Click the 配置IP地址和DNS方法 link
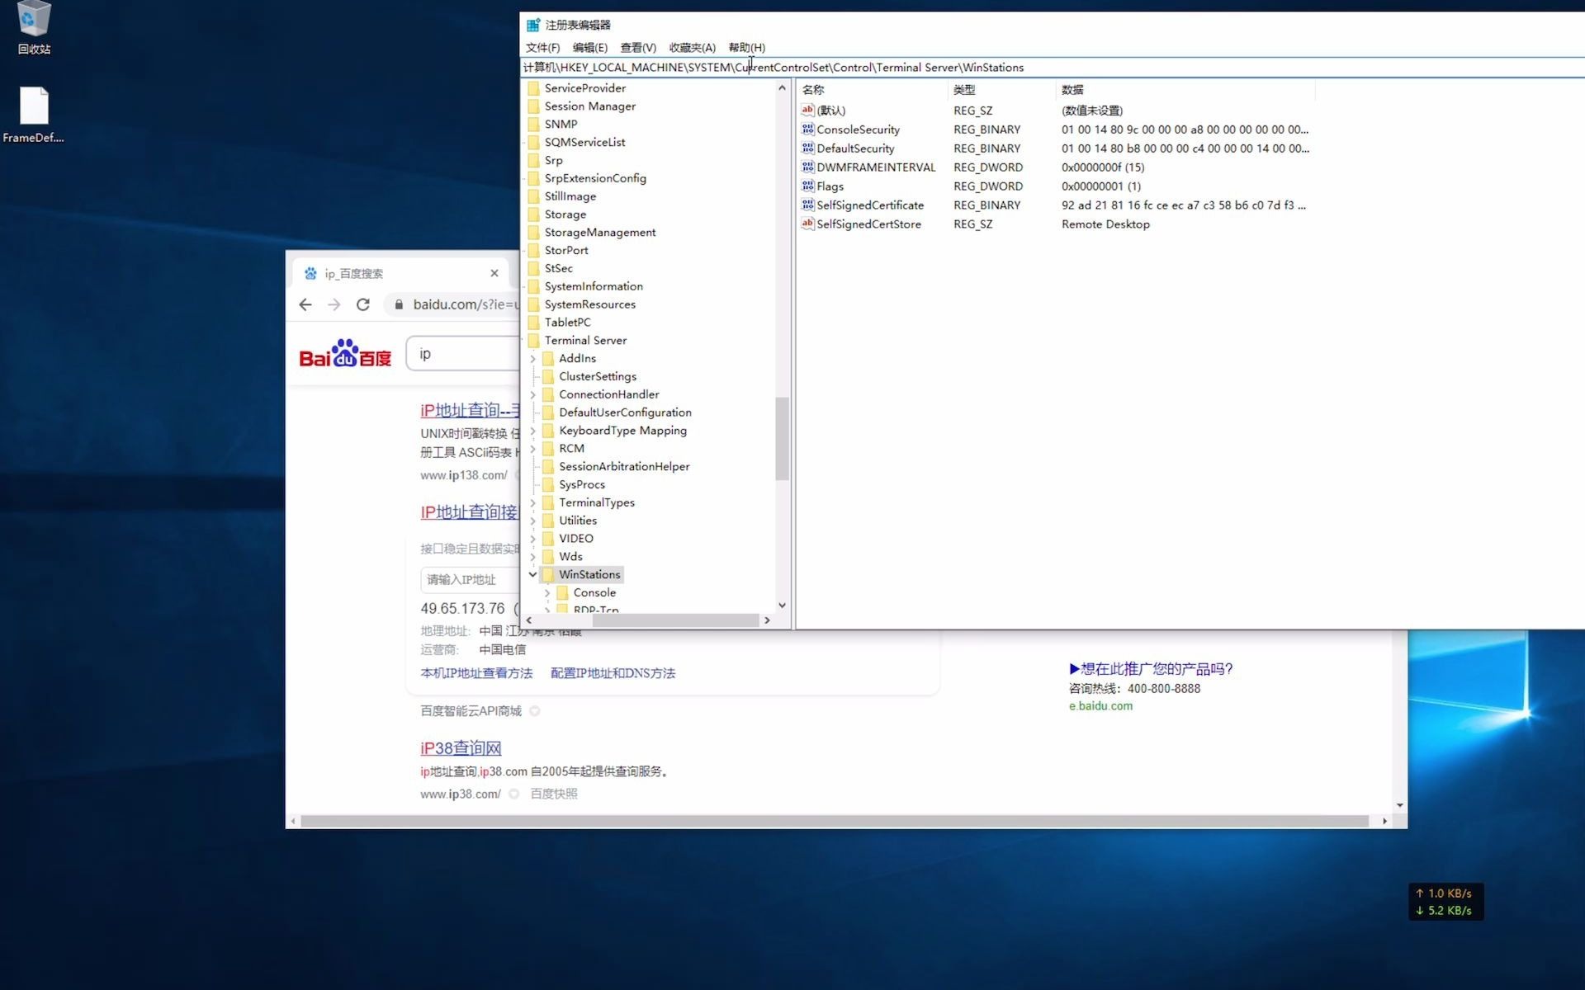 [613, 673]
